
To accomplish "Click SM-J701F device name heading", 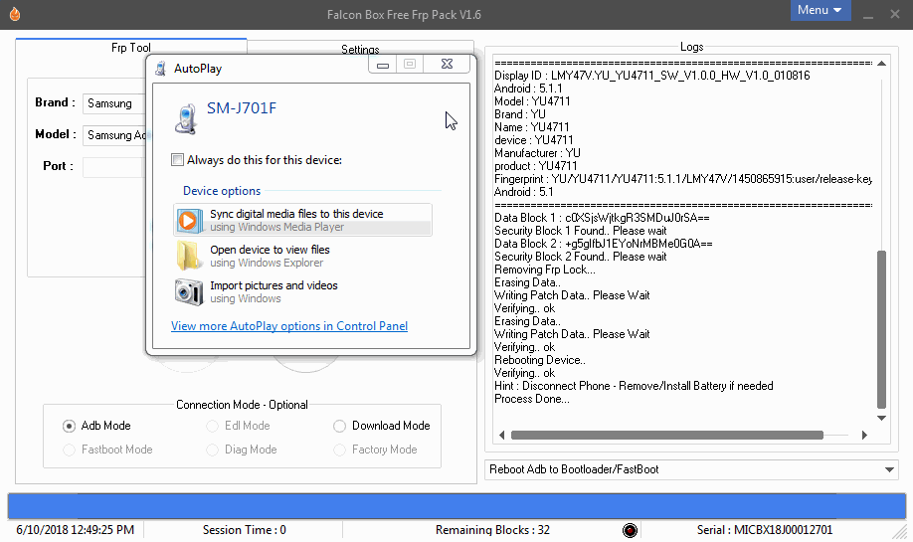I will pyautogui.click(x=242, y=107).
